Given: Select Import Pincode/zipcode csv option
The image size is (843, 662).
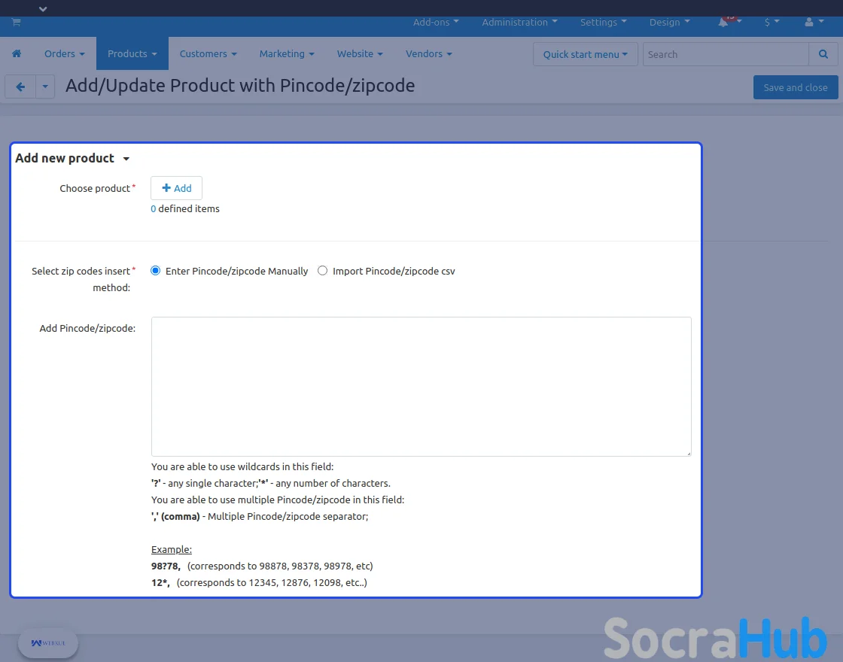Looking at the screenshot, I should (323, 271).
